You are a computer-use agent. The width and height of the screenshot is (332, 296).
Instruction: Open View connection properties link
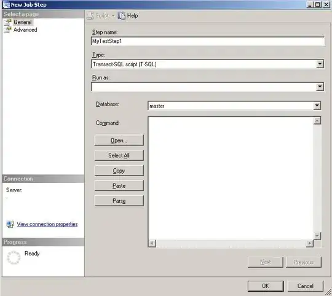[47, 224]
